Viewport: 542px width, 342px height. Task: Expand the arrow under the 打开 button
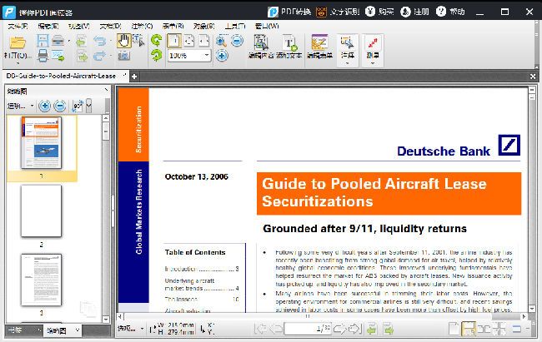[x=18, y=63]
